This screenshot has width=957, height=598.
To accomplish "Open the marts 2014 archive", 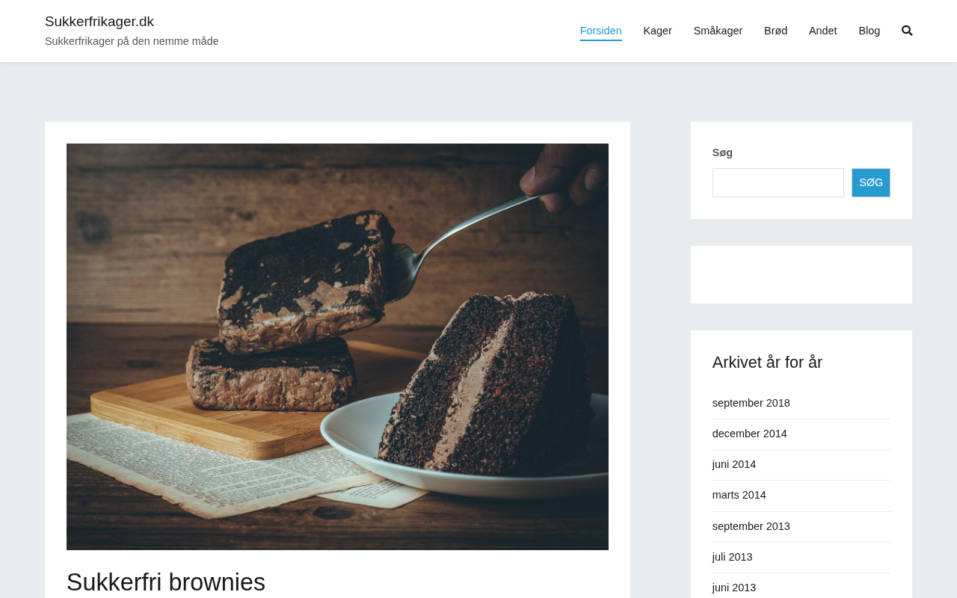I will pos(739,495).
